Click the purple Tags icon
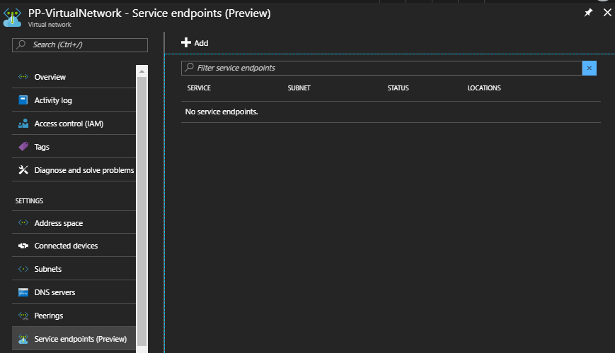Image resolution: width=615 pixels, height=353 pixels. pos(23,147)
